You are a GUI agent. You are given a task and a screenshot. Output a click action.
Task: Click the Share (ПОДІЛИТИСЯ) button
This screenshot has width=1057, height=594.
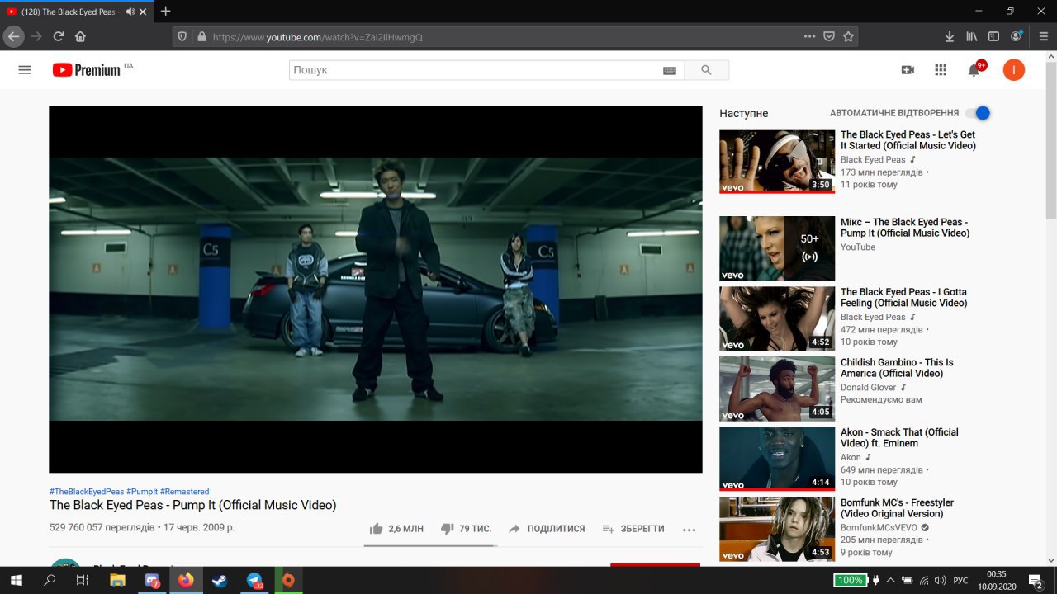[x=547, y=529]
